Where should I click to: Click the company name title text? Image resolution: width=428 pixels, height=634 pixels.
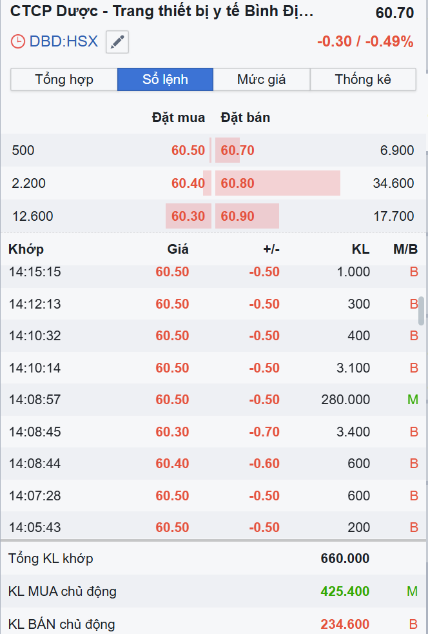pyautogui.click(x=162, y=12)
